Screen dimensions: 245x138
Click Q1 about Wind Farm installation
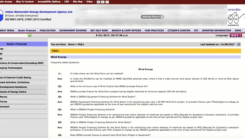[96, 74]
